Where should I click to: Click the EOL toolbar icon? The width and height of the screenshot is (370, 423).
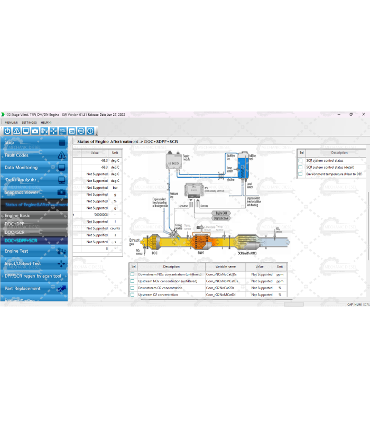[x=62, y=131]
